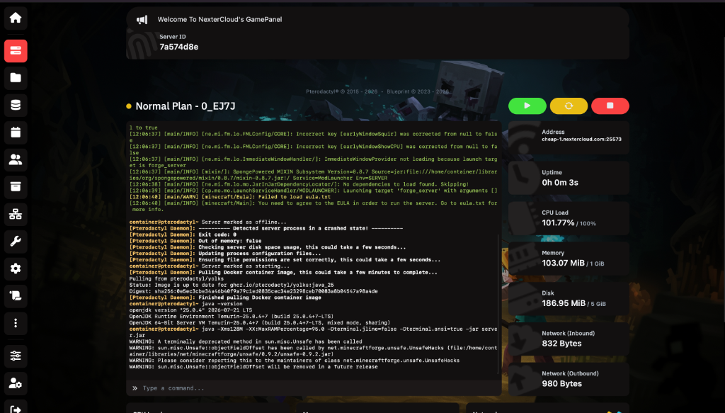Start the server with green play button

pos(527,106)
